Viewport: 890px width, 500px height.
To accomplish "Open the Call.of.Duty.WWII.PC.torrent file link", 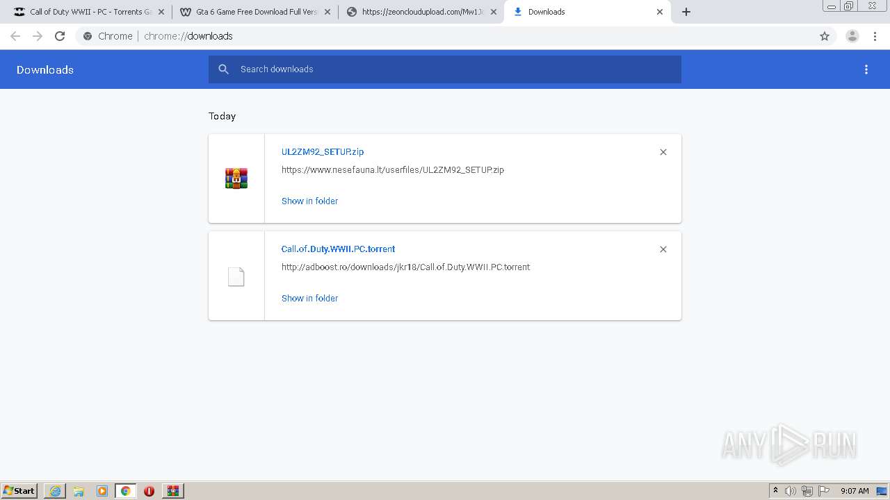I will (339, 249).
